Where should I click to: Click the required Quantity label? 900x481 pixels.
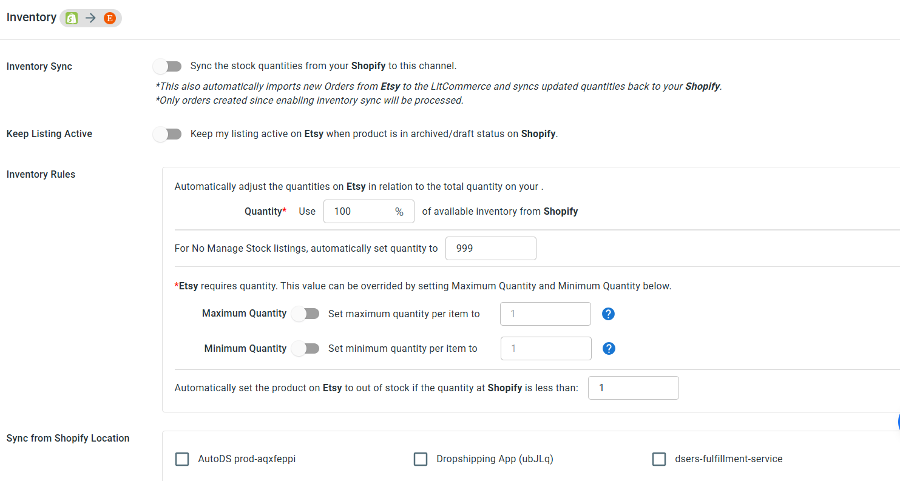[x=265, y=212]
